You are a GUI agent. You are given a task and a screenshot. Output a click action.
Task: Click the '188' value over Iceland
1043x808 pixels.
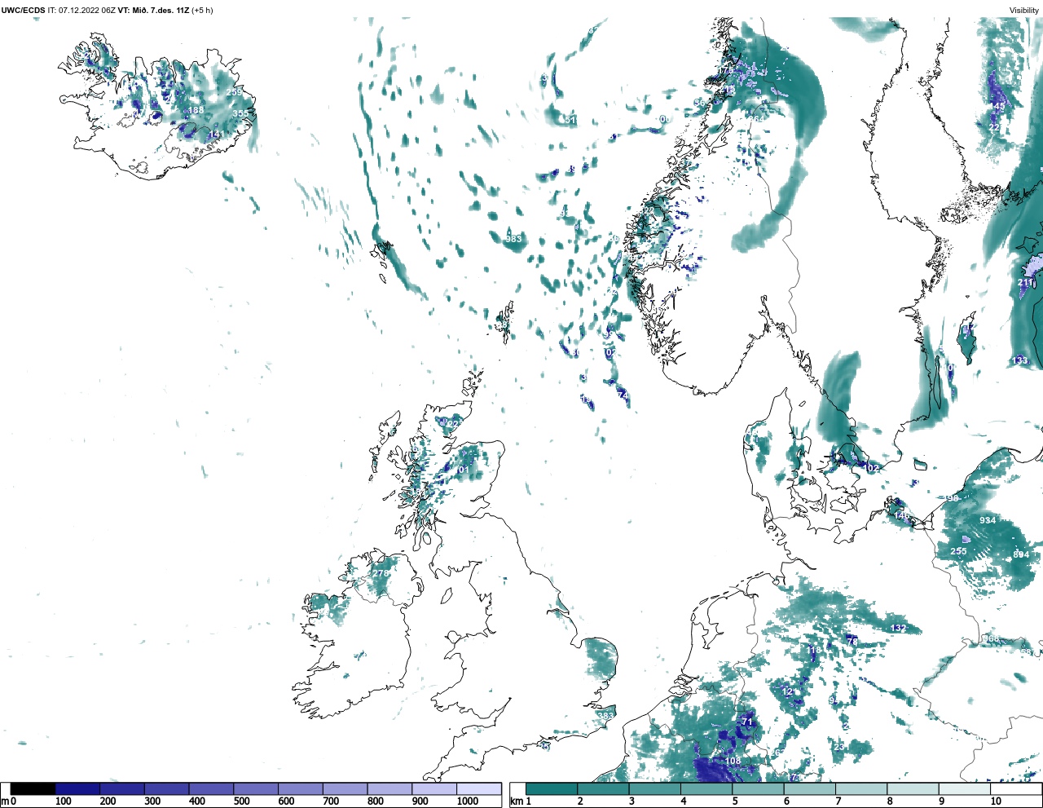tap(196, 111)
